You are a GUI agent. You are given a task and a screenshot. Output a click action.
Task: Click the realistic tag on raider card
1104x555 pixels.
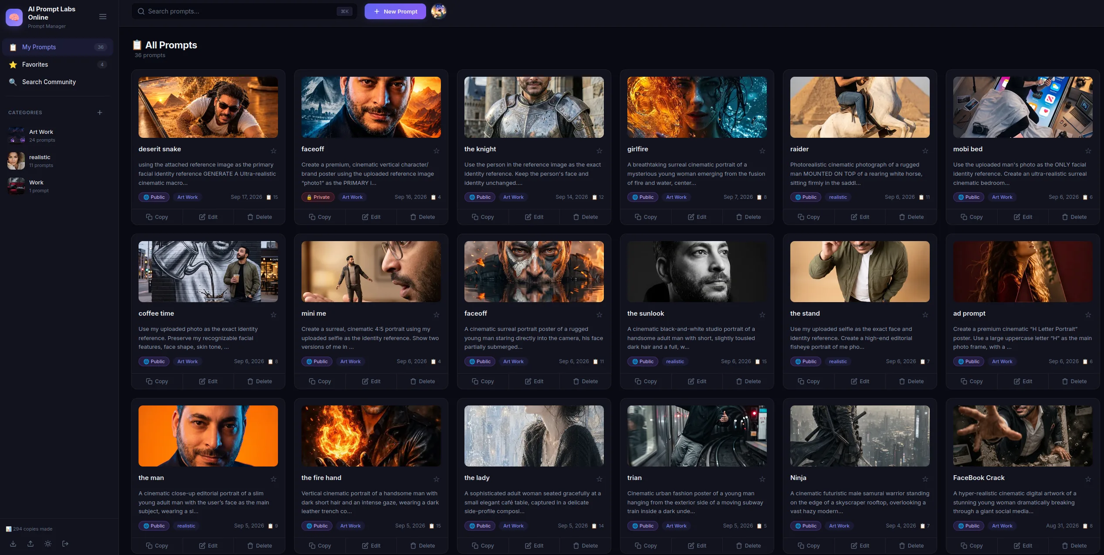(838, 197)
